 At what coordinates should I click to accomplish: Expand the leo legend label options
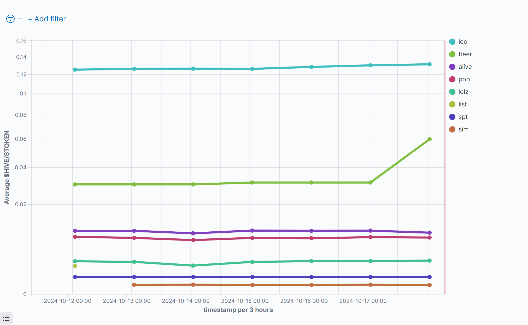coord(463,42)
